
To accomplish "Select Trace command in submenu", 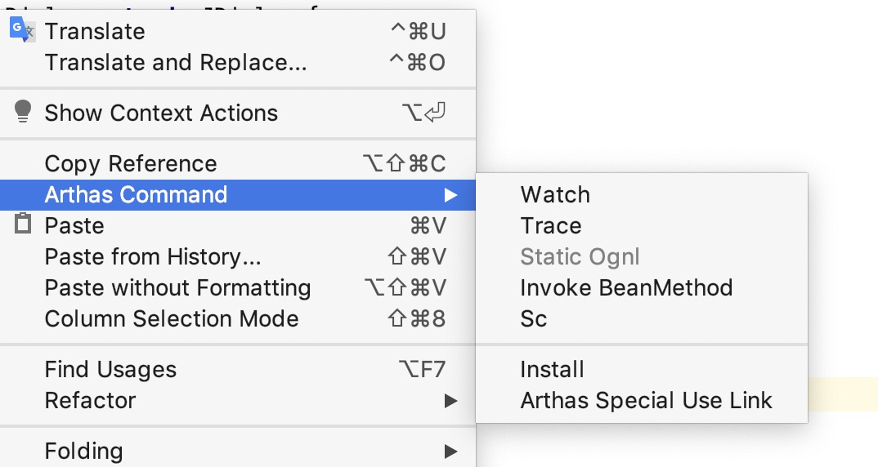I will 642,226.
